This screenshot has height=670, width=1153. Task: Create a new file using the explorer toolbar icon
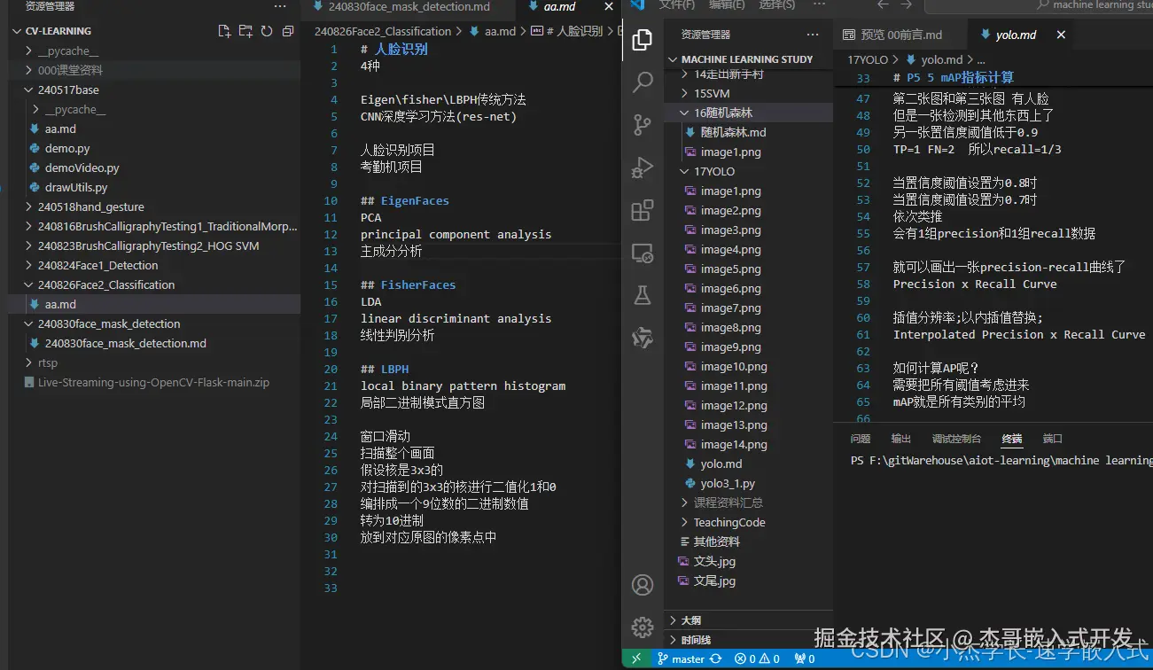point(224,30)
